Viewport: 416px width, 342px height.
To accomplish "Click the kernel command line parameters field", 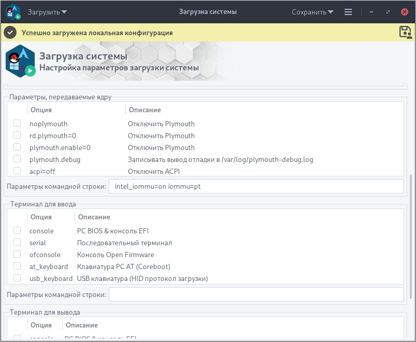I will (256, 186).
